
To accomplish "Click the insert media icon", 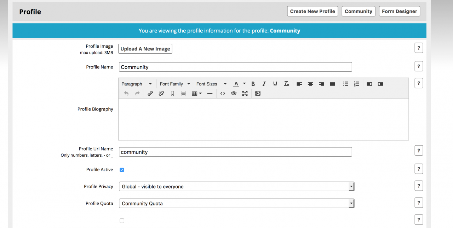I will point(258,94).
